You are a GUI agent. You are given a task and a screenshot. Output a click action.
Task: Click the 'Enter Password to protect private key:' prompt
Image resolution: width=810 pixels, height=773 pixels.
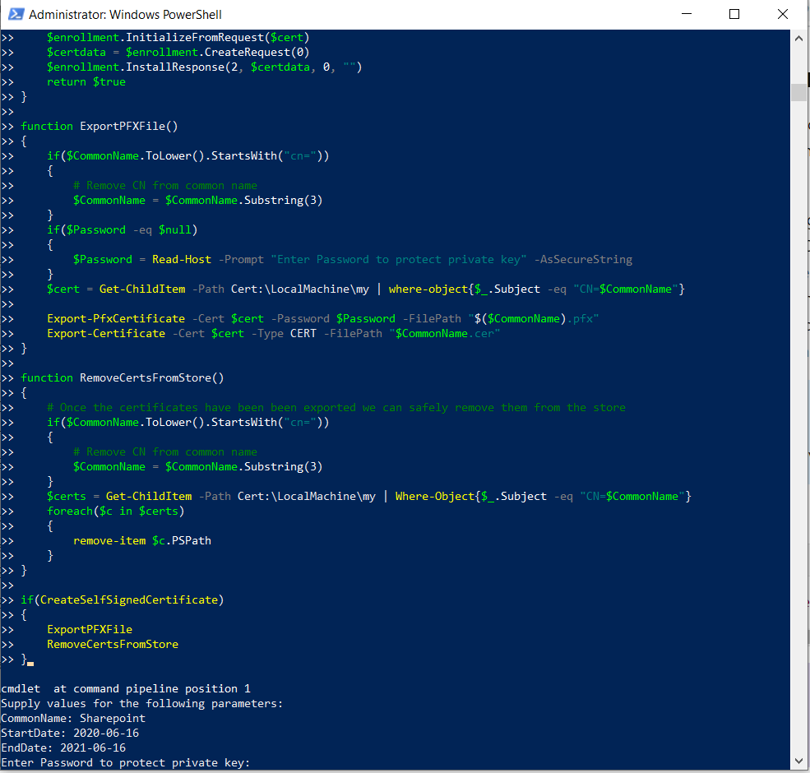coord(126,762)
